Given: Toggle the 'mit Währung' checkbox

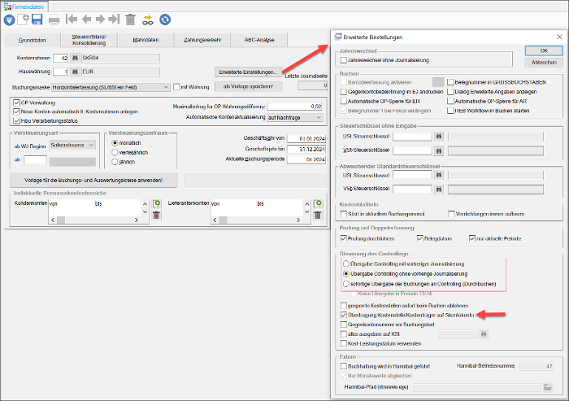Looking at the screenshot, I should pyautogui.click(x=176, y=87).
